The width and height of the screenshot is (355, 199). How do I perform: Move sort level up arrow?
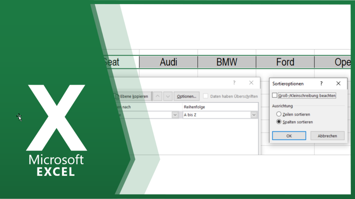tap(158, 96)
